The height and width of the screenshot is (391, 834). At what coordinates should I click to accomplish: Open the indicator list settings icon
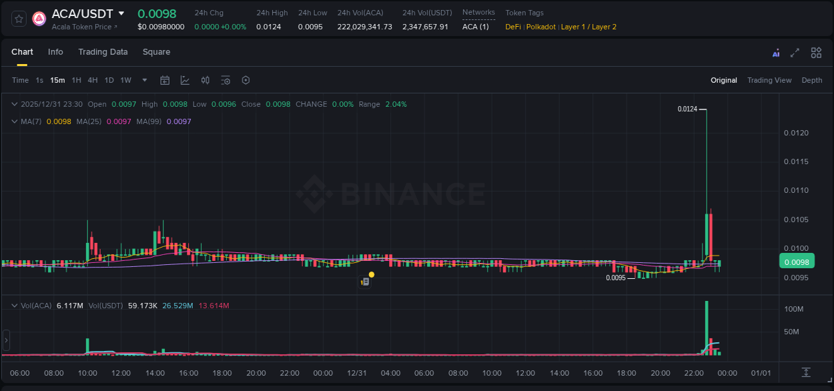coord(226,80)
